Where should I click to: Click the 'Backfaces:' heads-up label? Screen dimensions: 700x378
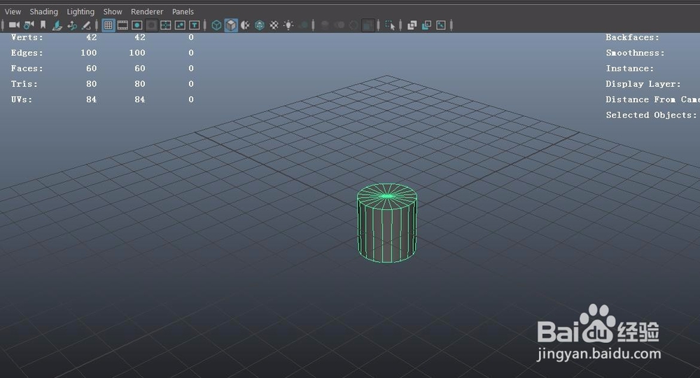[x=632, y=38]
